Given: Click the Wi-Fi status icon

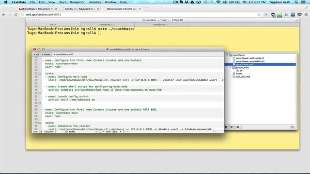Looking at the screenshot, I should pyautogui.click(x=218, y=2).
